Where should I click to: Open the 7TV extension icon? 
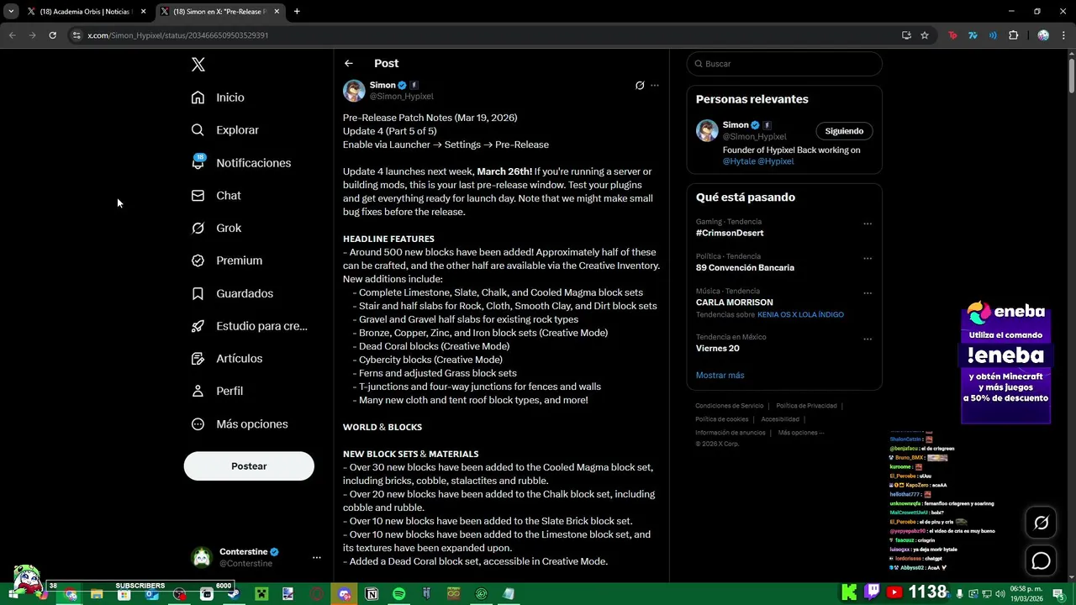click(x=973, y=35)
